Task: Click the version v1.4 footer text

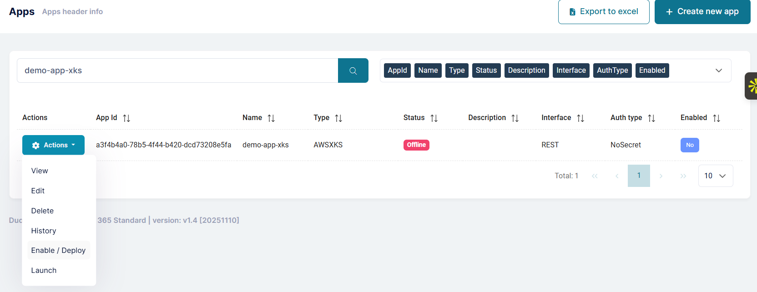Action: pyautogui.click(x=196, y=221)
